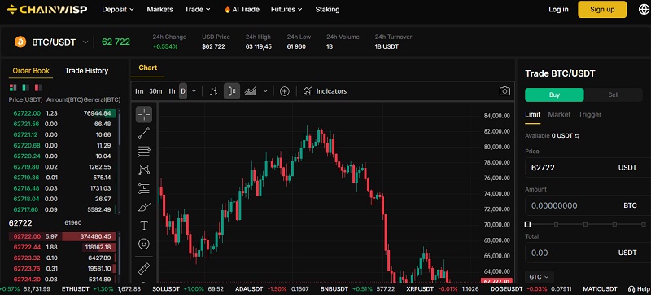651x295 pixels.
Task: Select the horizontal lines drawing tool
Action: (144, 152)
